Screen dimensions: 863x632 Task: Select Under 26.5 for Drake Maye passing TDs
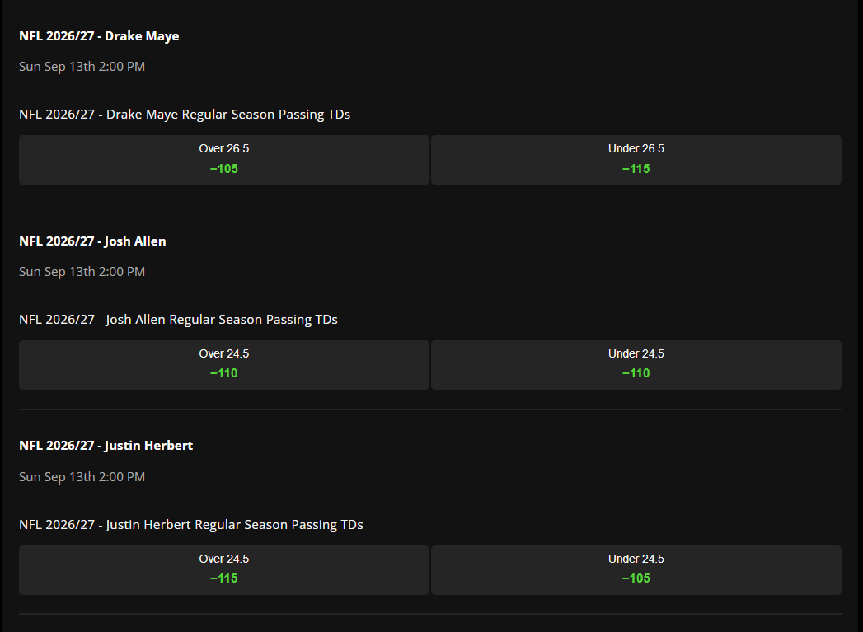coord(636,160)
